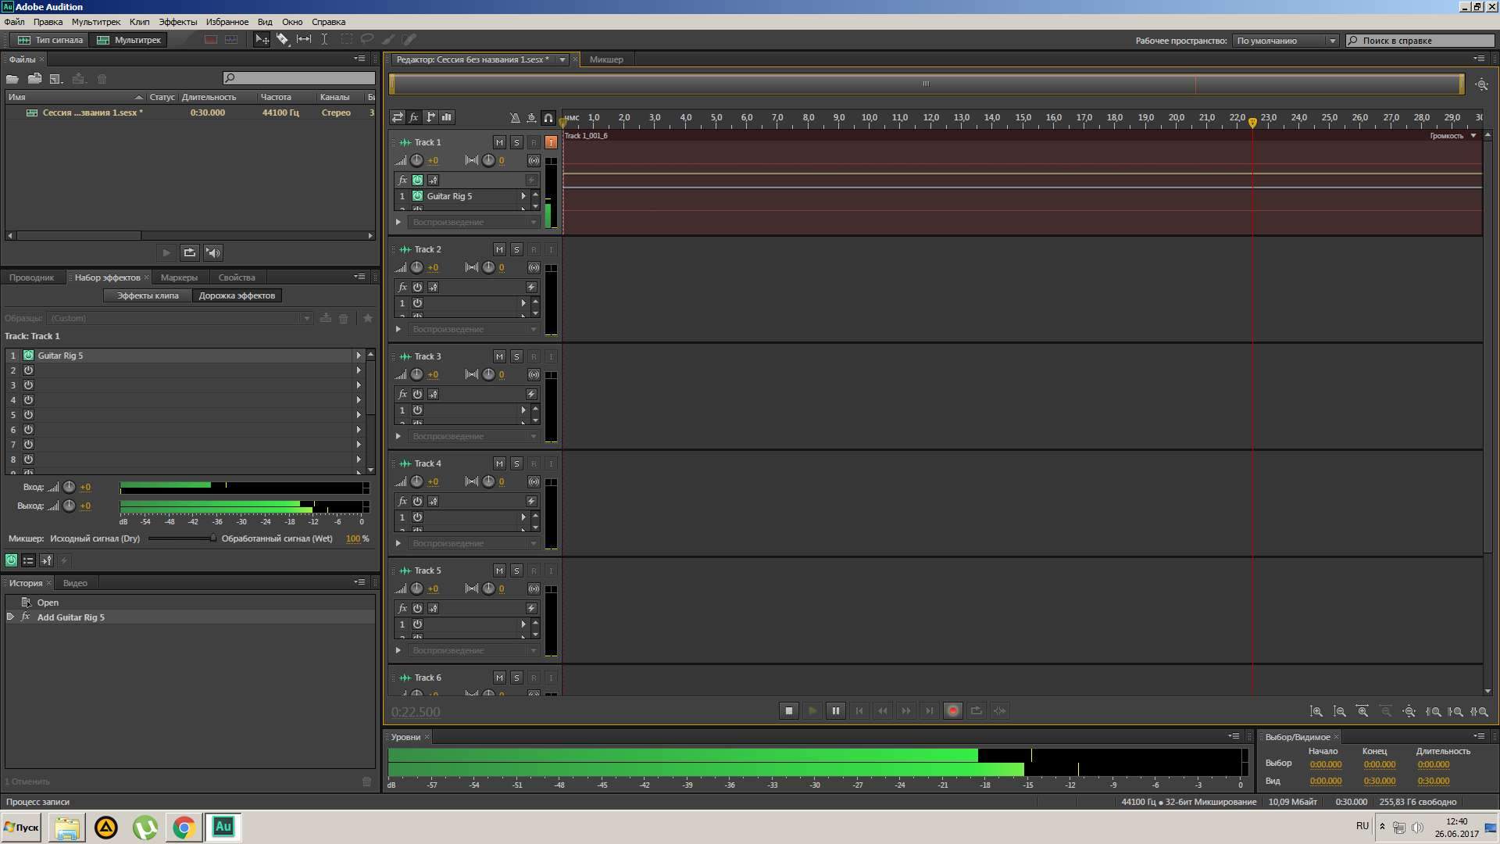Toggle the metronome icon above tracks

point(515,118)
